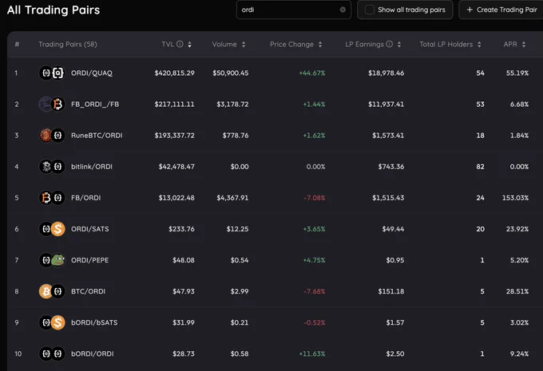The width and height of the screenshot is (543, 371).
Task: Click the TVL value $193,337.72
Action: [x=175, y=136]
